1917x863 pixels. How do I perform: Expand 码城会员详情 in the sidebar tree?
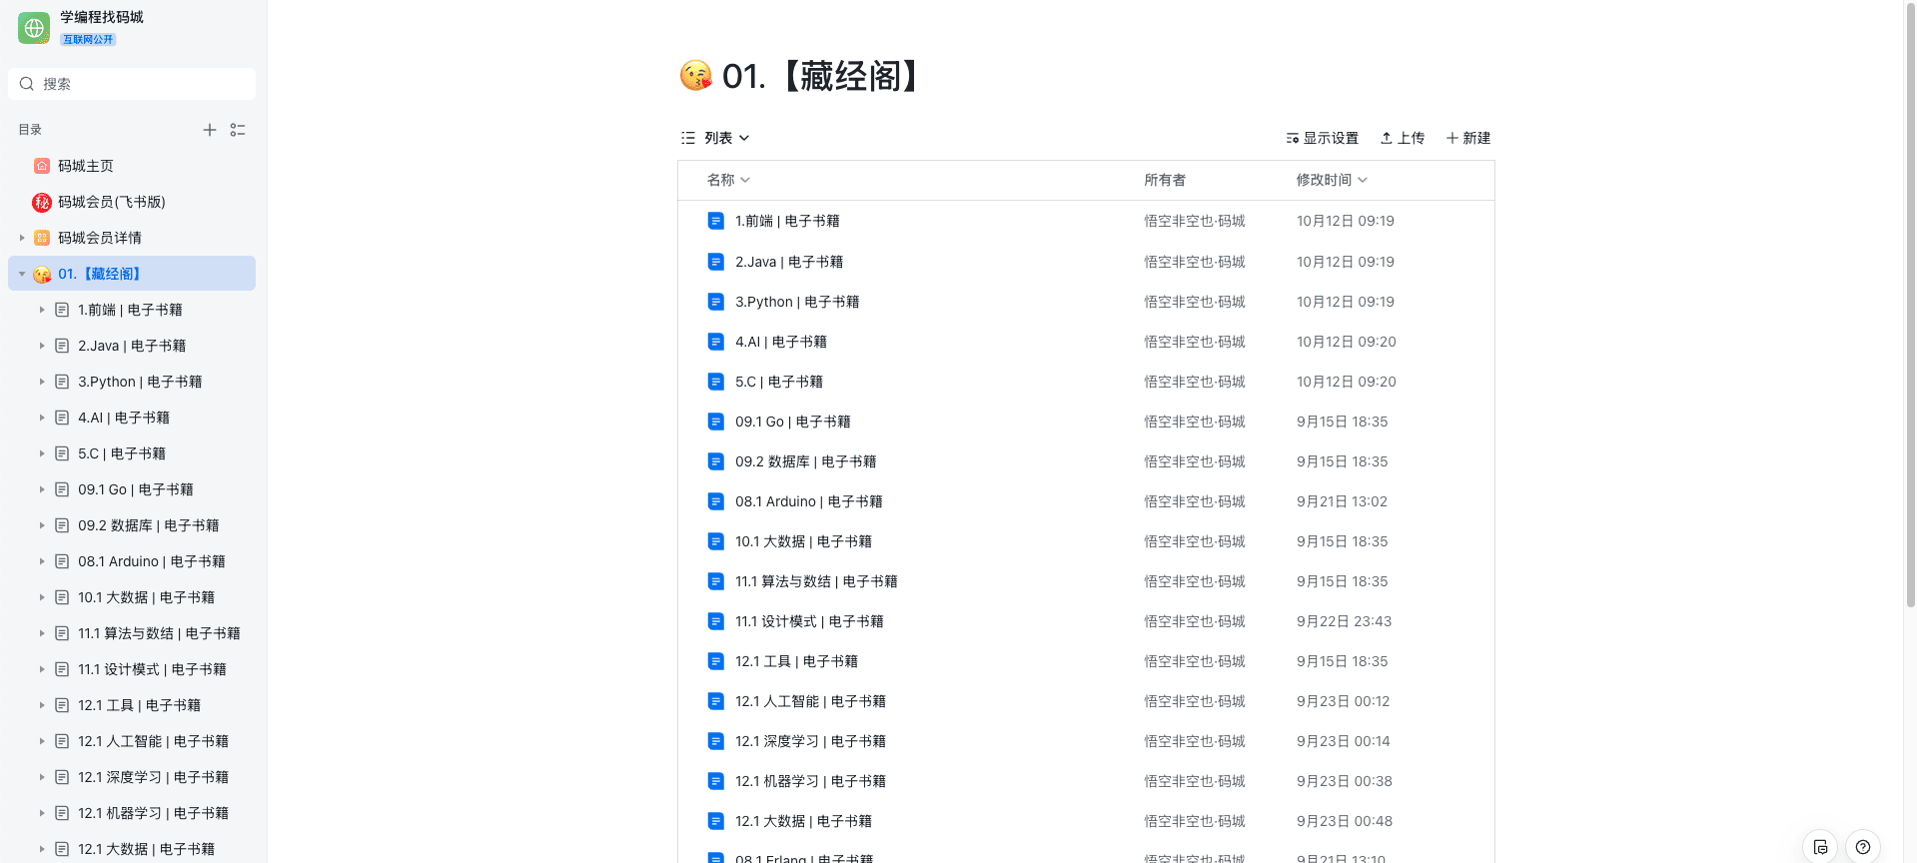click(x=22, y=238)
